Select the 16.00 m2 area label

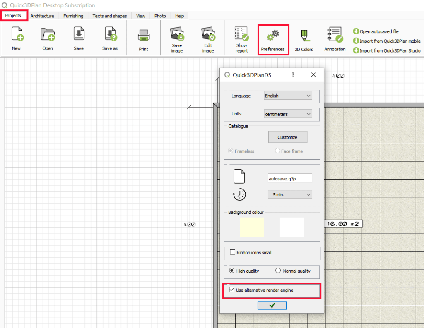[x=343, y=224]
